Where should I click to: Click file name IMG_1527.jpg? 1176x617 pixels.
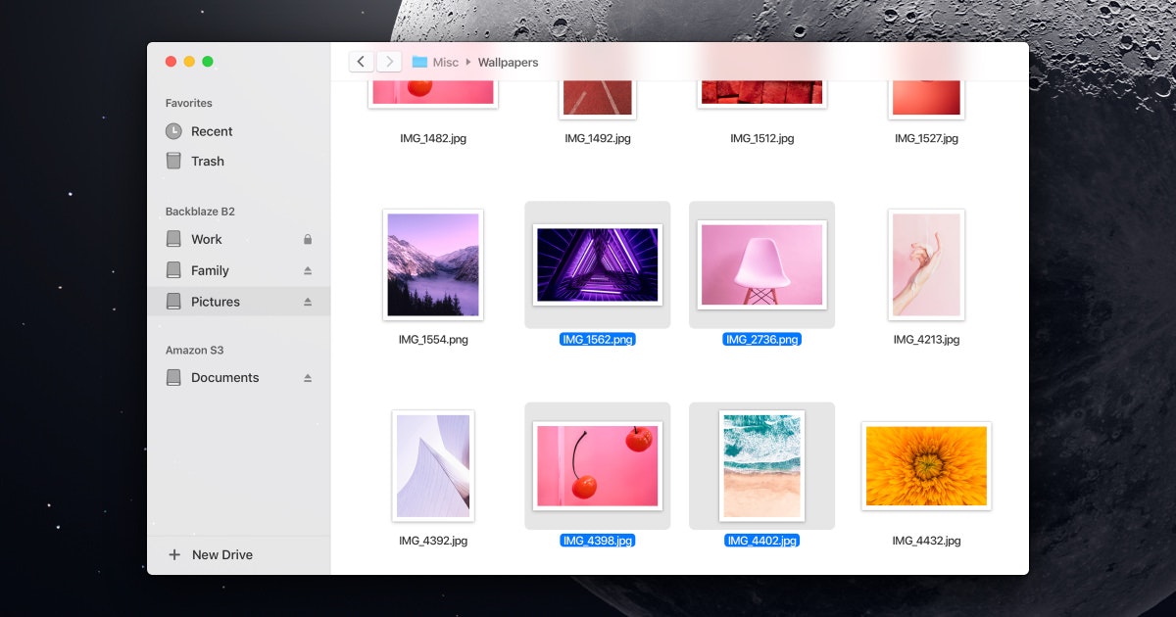pyautogui.click(x=926, y=138)
